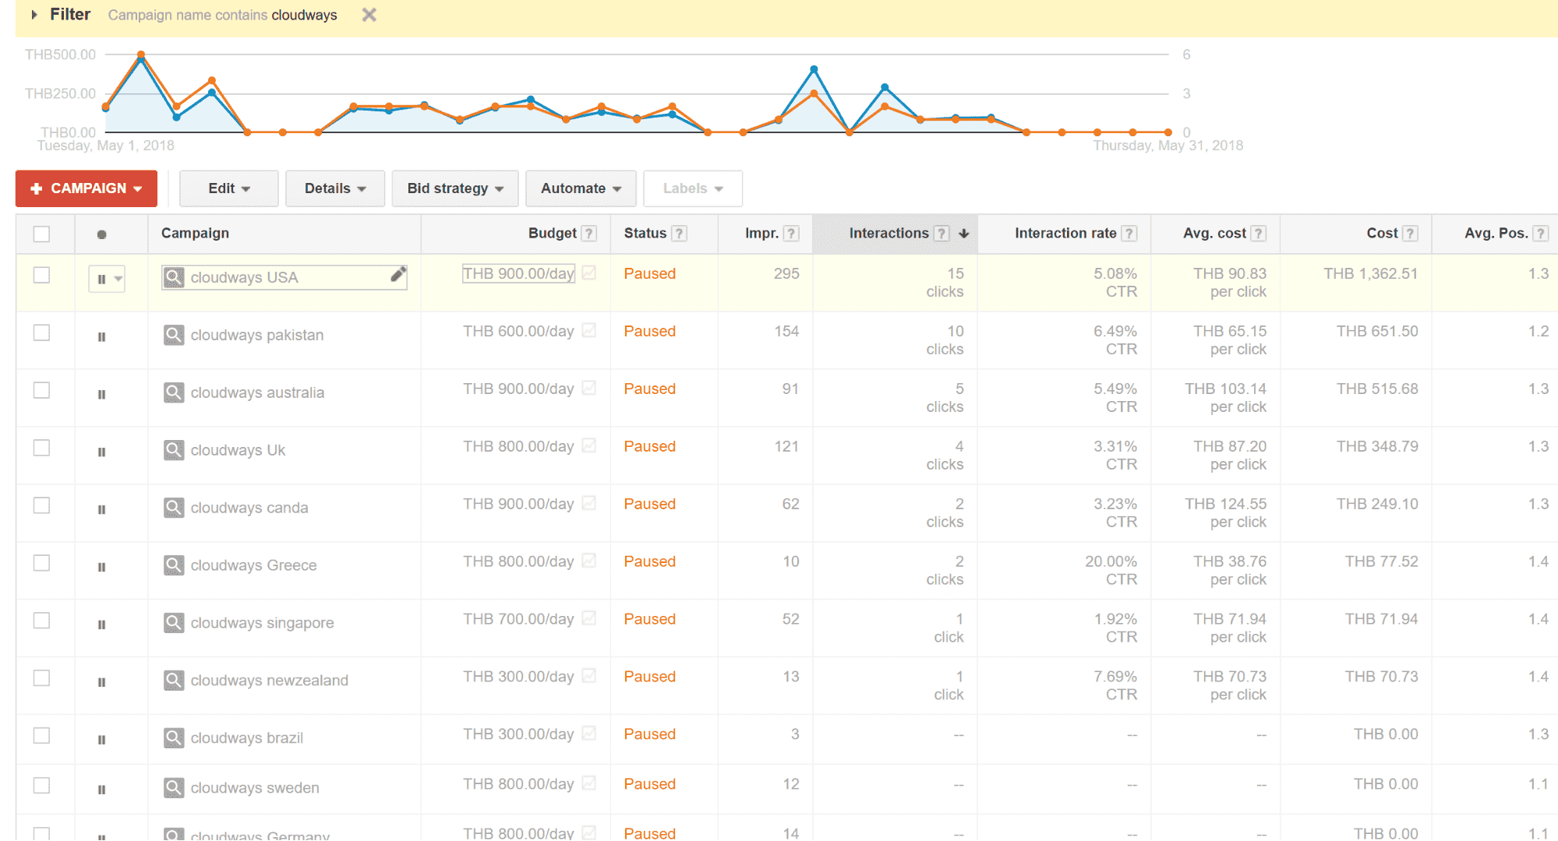Click the status dot column header icon

[x=101, y=234]
